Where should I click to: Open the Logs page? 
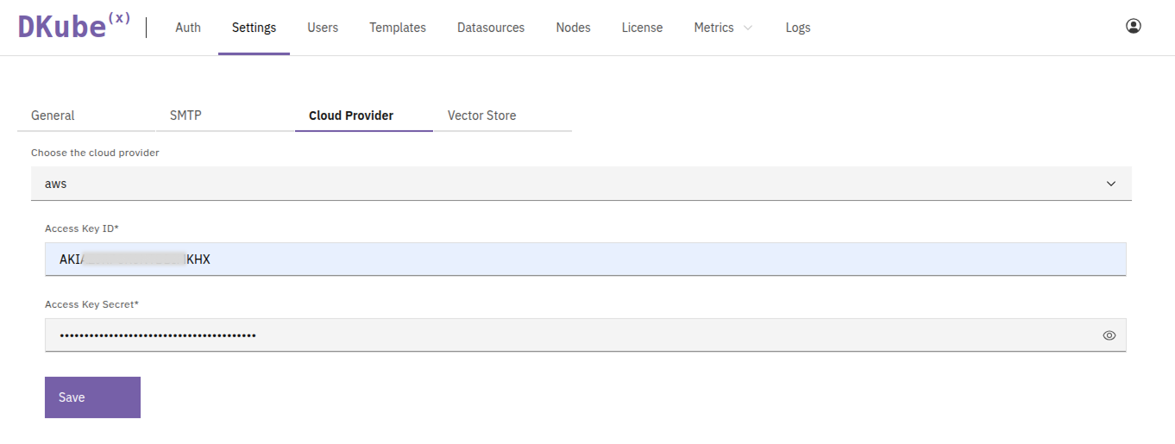pos(798,28)
